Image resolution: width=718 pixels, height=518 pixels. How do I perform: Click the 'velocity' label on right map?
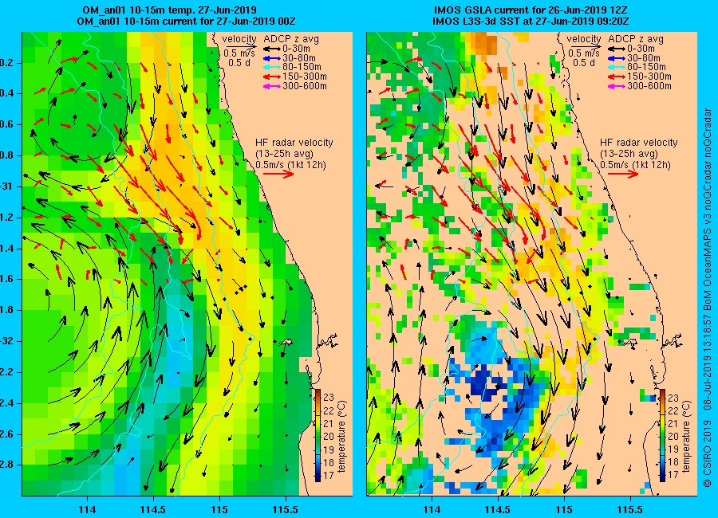(584, 39)
